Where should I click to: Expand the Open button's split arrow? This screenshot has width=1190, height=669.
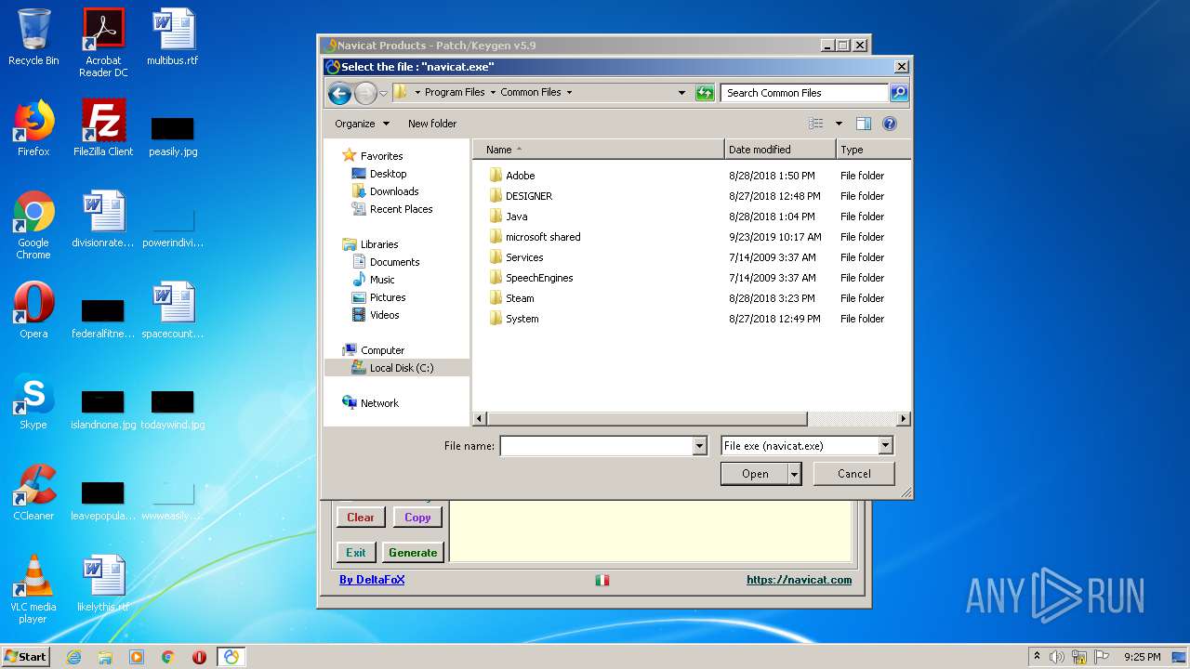click(x=795, y=474)
